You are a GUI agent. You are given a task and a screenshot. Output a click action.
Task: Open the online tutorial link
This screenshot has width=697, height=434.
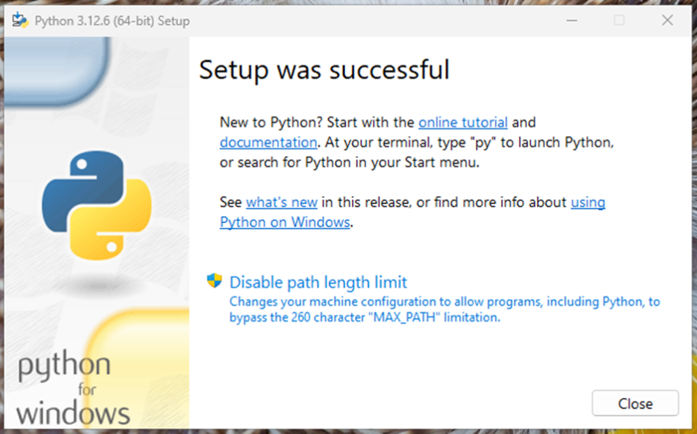click(463, 122)
